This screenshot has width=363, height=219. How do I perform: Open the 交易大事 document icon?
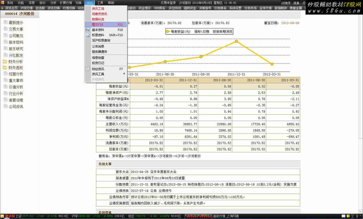(6, 29)
